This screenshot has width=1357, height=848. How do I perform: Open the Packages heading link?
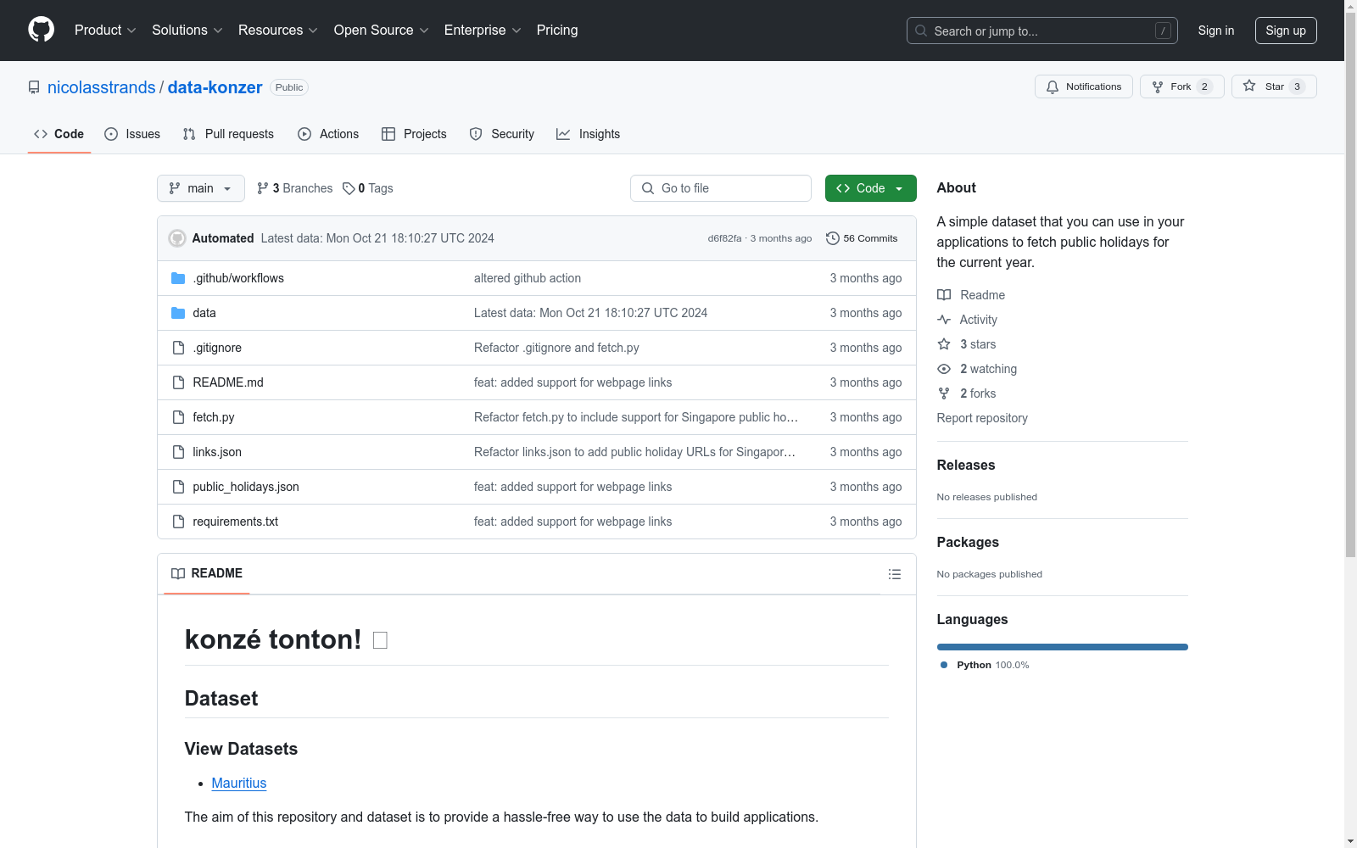click(968, 542)
